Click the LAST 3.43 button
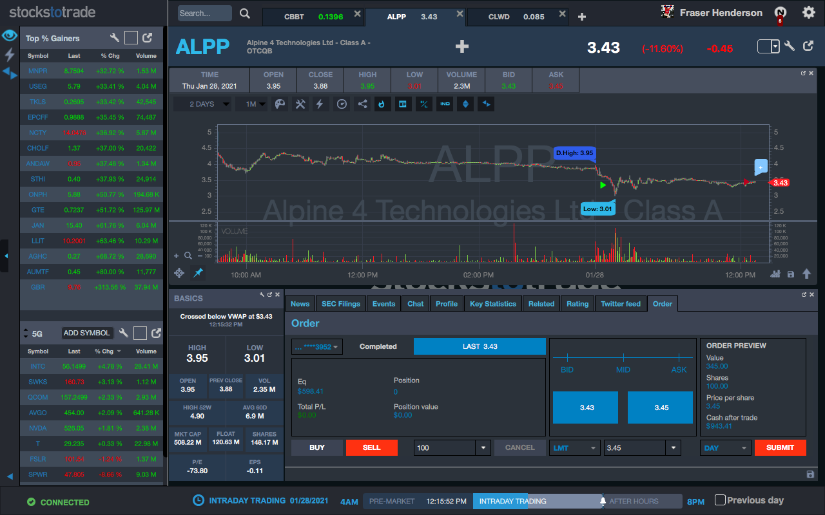The width and height of the screenshot is (825, 515). [480, 346]
